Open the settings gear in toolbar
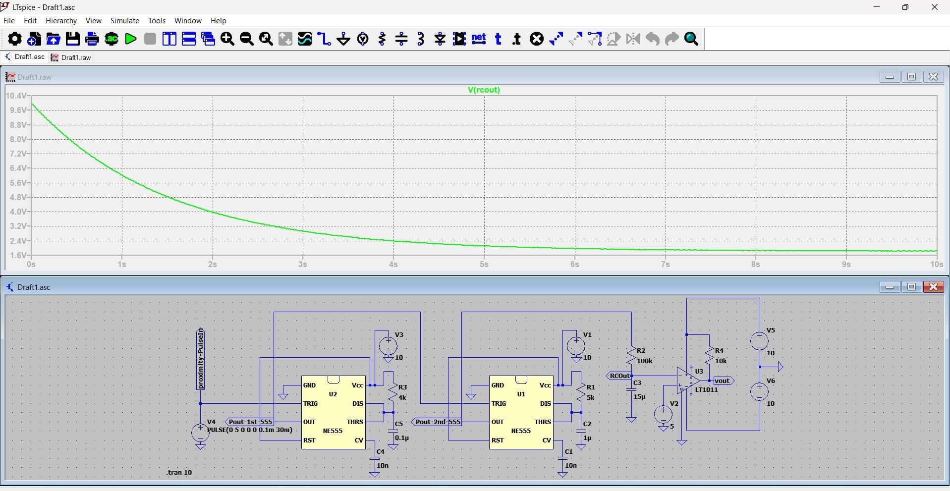This screenshot has width=950, height=491. [x=14, y=39]
